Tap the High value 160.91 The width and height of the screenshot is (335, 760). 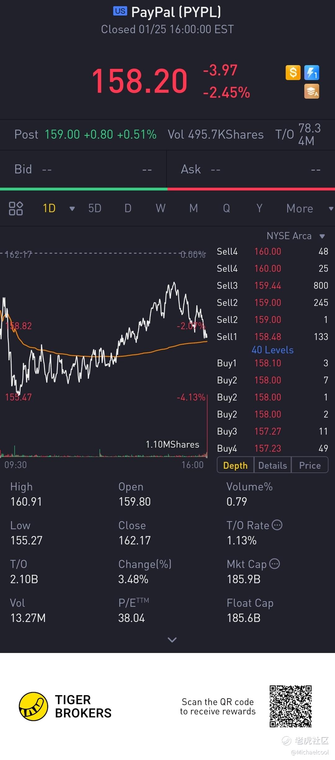pyautogui.click(x=26, y=502)
